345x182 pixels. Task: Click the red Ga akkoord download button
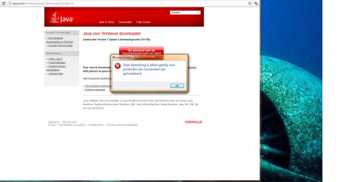pos(141,51)
